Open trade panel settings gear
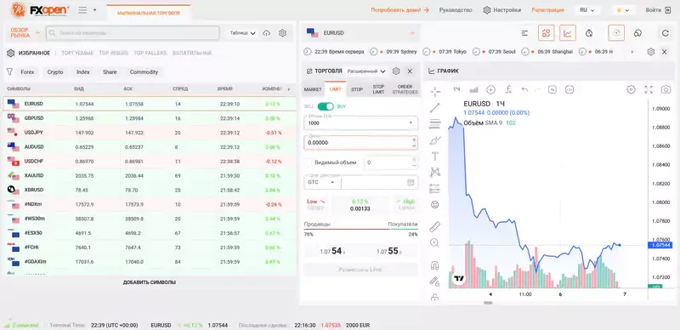The height and width of the screenshot is (330, 680). point(396,71)
